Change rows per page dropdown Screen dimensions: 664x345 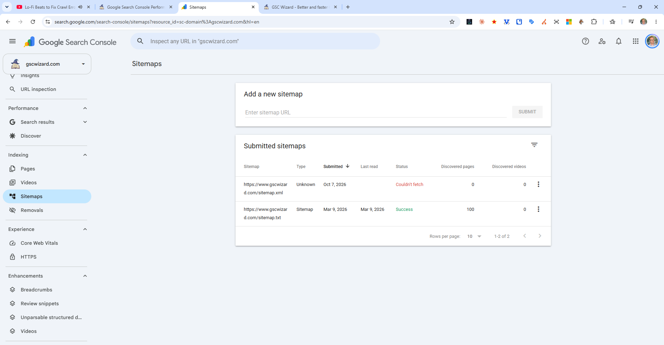pos(474,236)
